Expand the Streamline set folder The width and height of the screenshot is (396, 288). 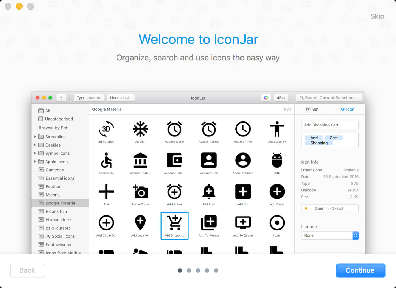point(35,137)
